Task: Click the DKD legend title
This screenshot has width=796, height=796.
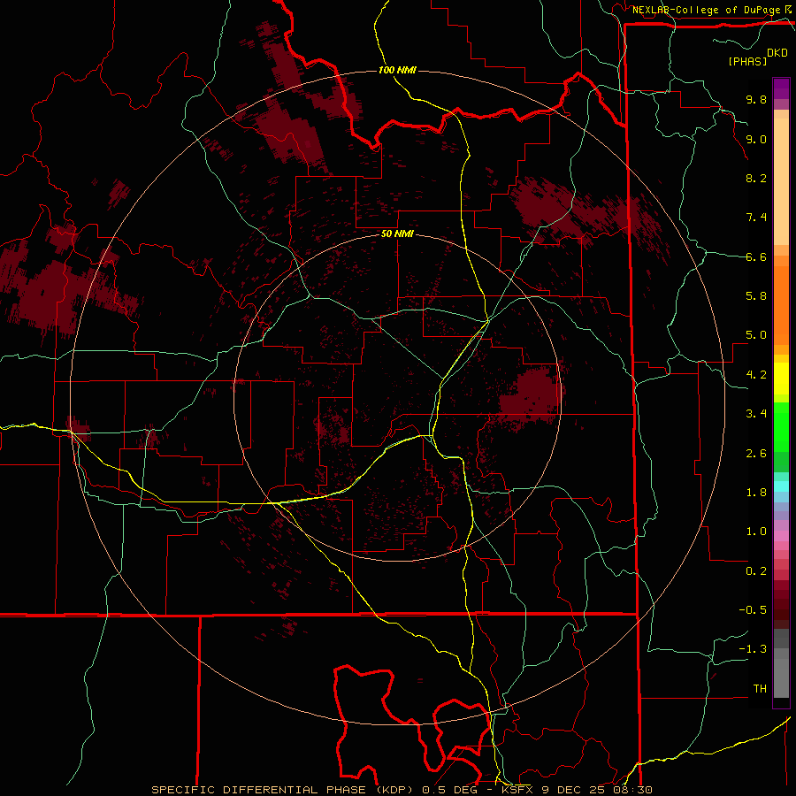Action: 777,53
